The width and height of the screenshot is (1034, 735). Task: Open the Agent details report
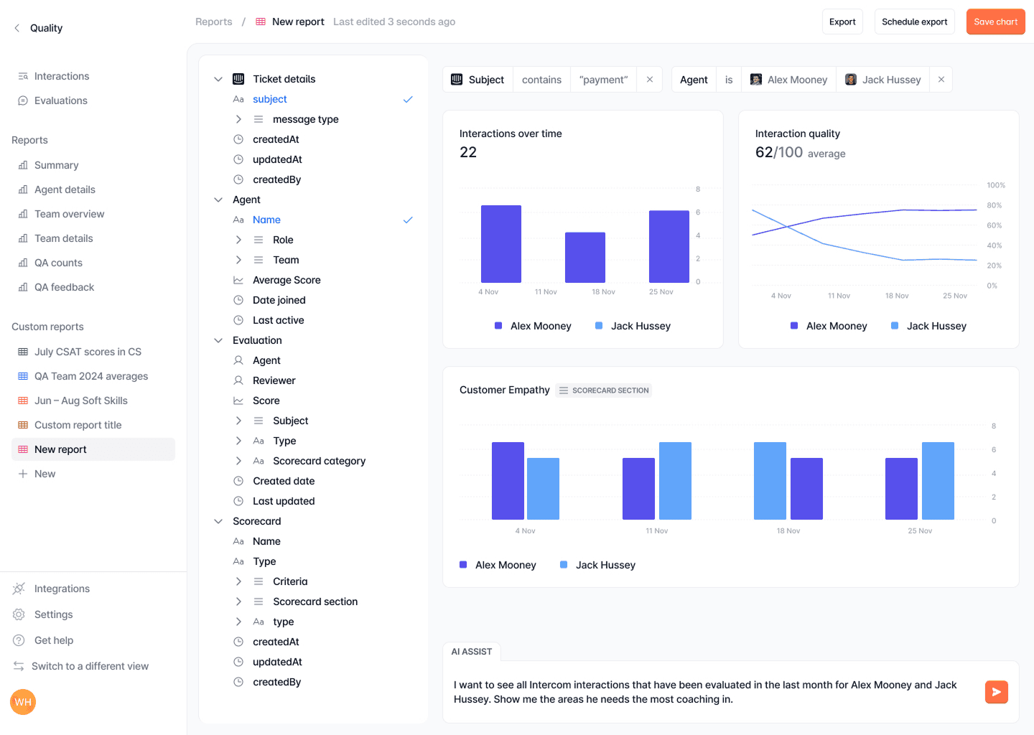pos(65,189)
